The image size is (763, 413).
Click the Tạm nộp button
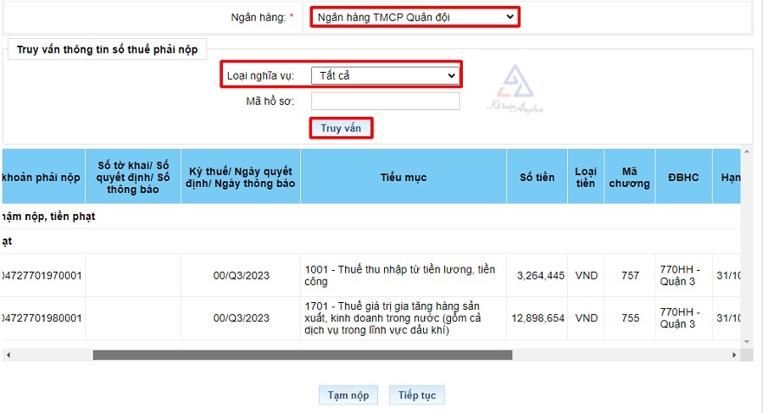click(x=348, y=395)
